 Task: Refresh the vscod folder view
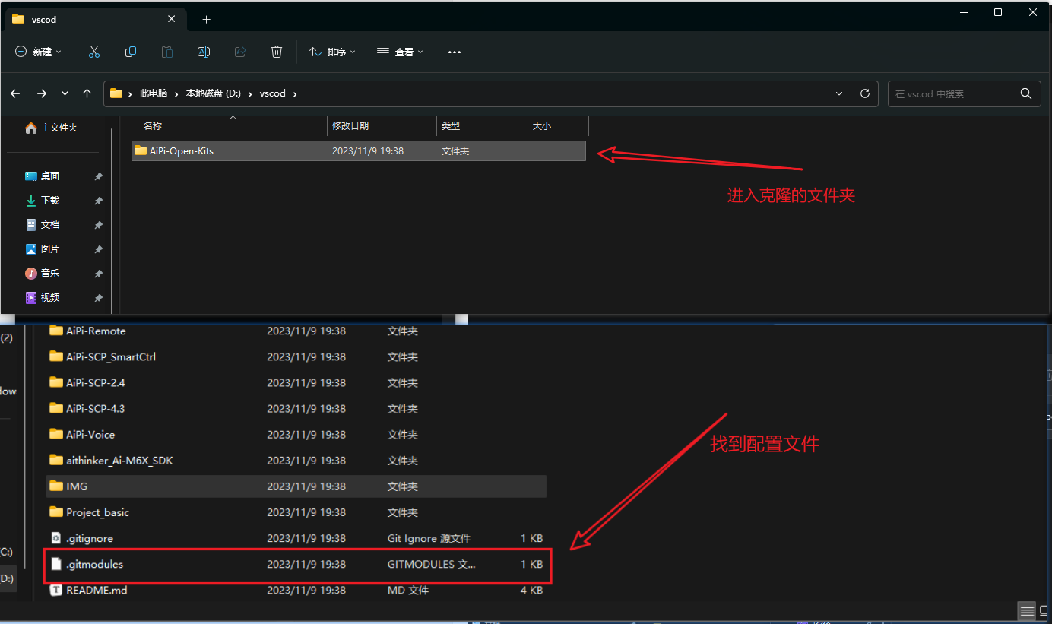coord(864,93)
